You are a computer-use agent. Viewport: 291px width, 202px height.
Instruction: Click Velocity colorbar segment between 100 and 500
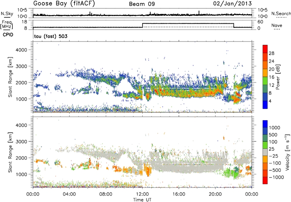(265, 138)
